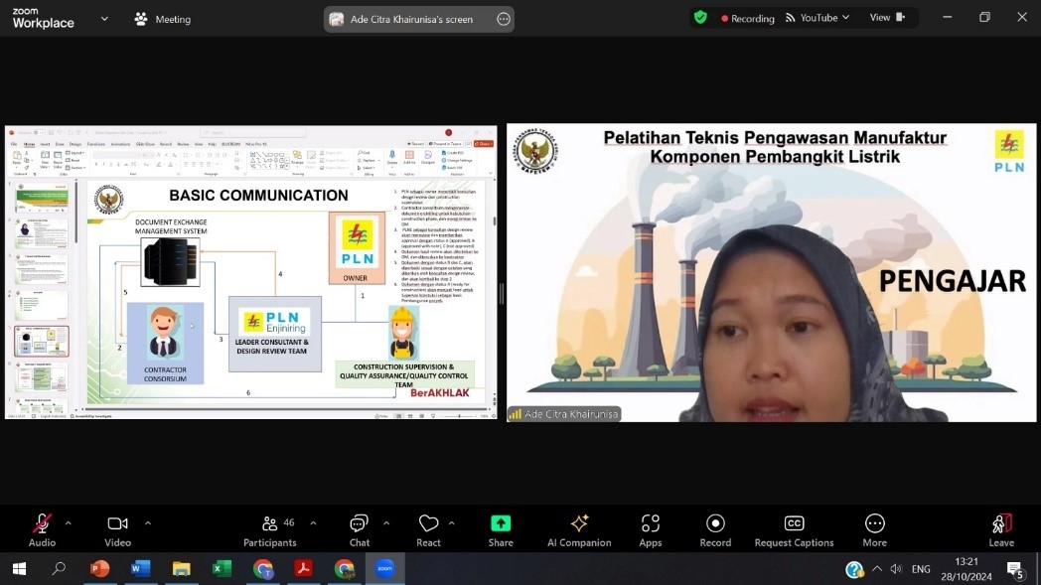1041x585 pixels.
Task: Switch to the Insert tab in PowerPoint
Action: coord(45,143)
